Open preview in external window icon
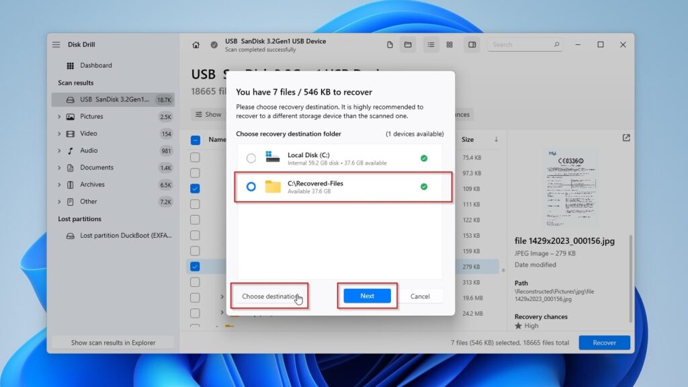 [x=626, y=138]
